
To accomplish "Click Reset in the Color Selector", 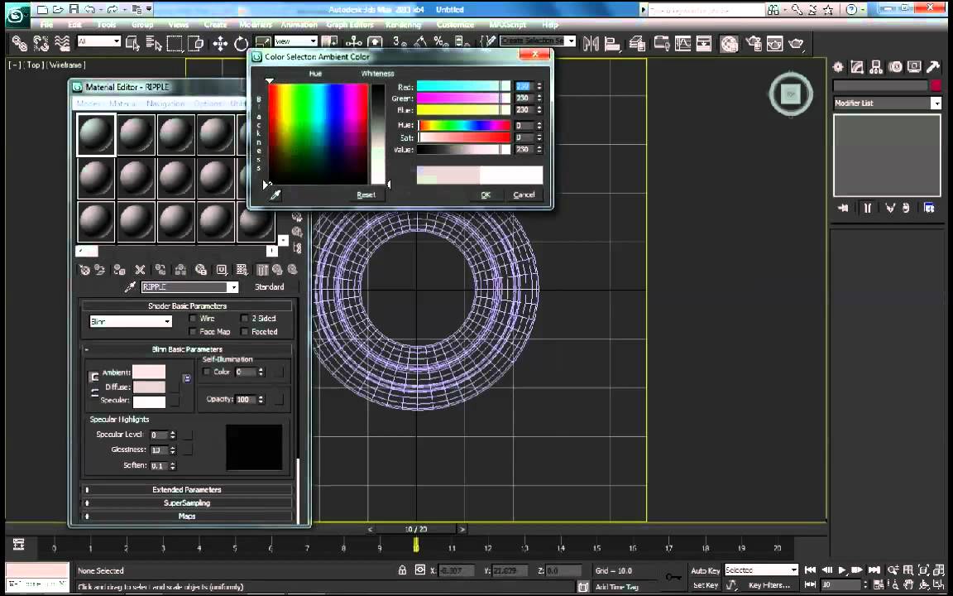I will [366, 195].
